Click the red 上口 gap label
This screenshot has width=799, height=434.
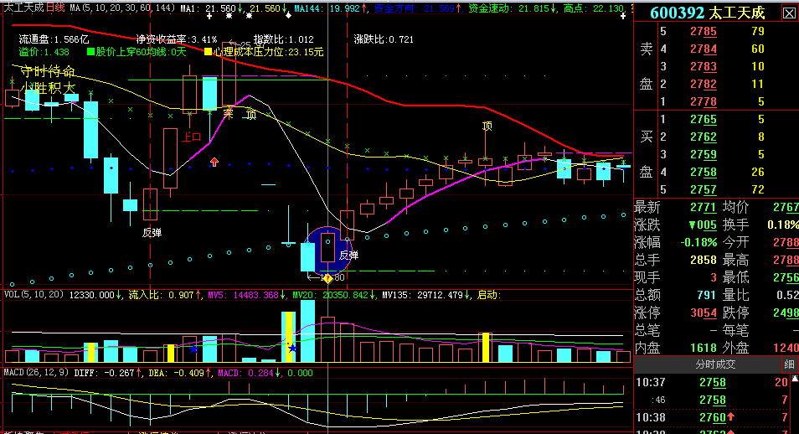[x=192, y=137]
